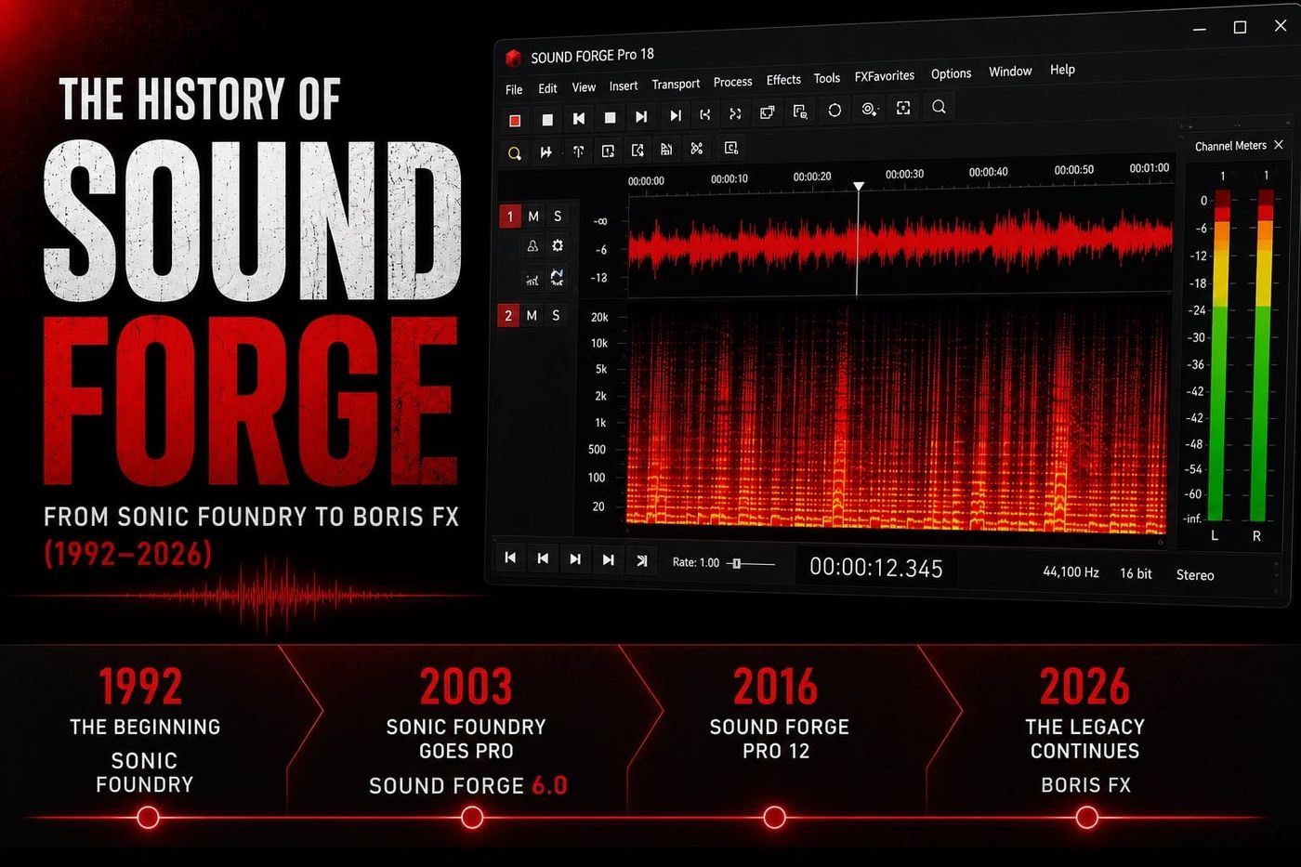
Task: Click the mark-in bracket icon in toolbar
Action: (x=705, y=114)
